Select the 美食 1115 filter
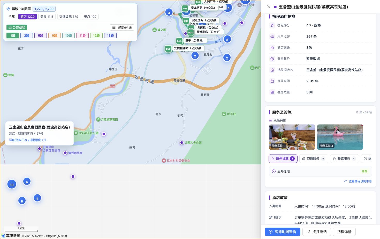The image size is (380, 239). (x=47, y=17)
